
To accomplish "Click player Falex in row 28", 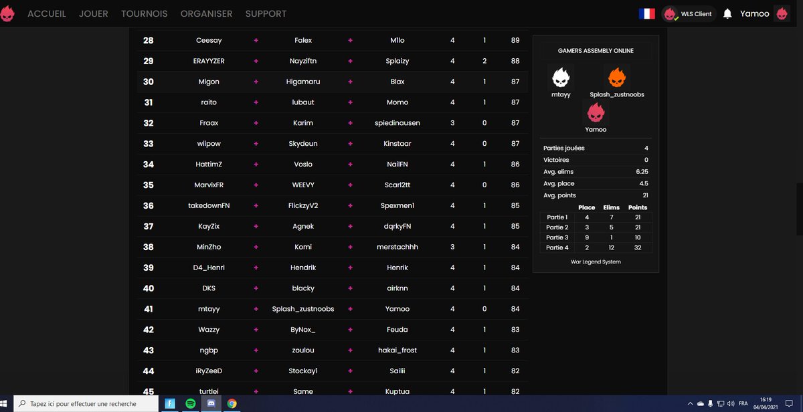I will pos(303,40).
